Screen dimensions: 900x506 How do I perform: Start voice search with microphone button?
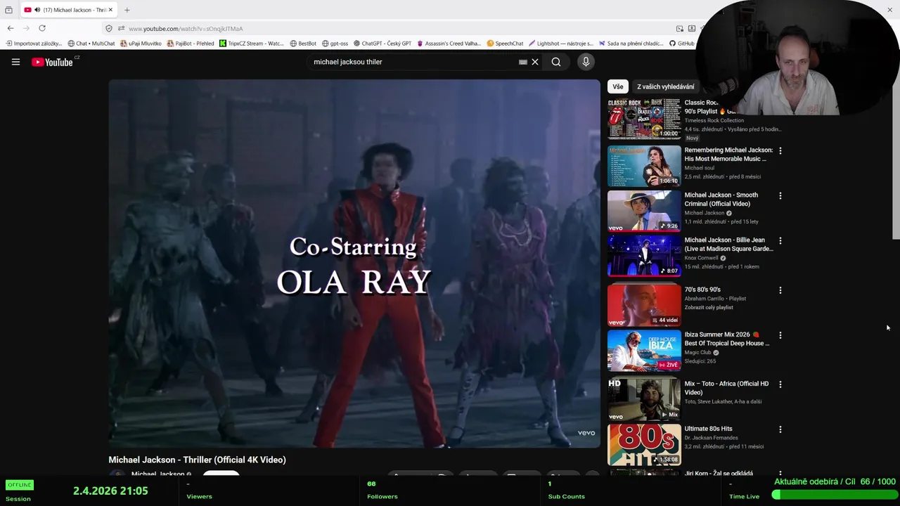point(586,62)
